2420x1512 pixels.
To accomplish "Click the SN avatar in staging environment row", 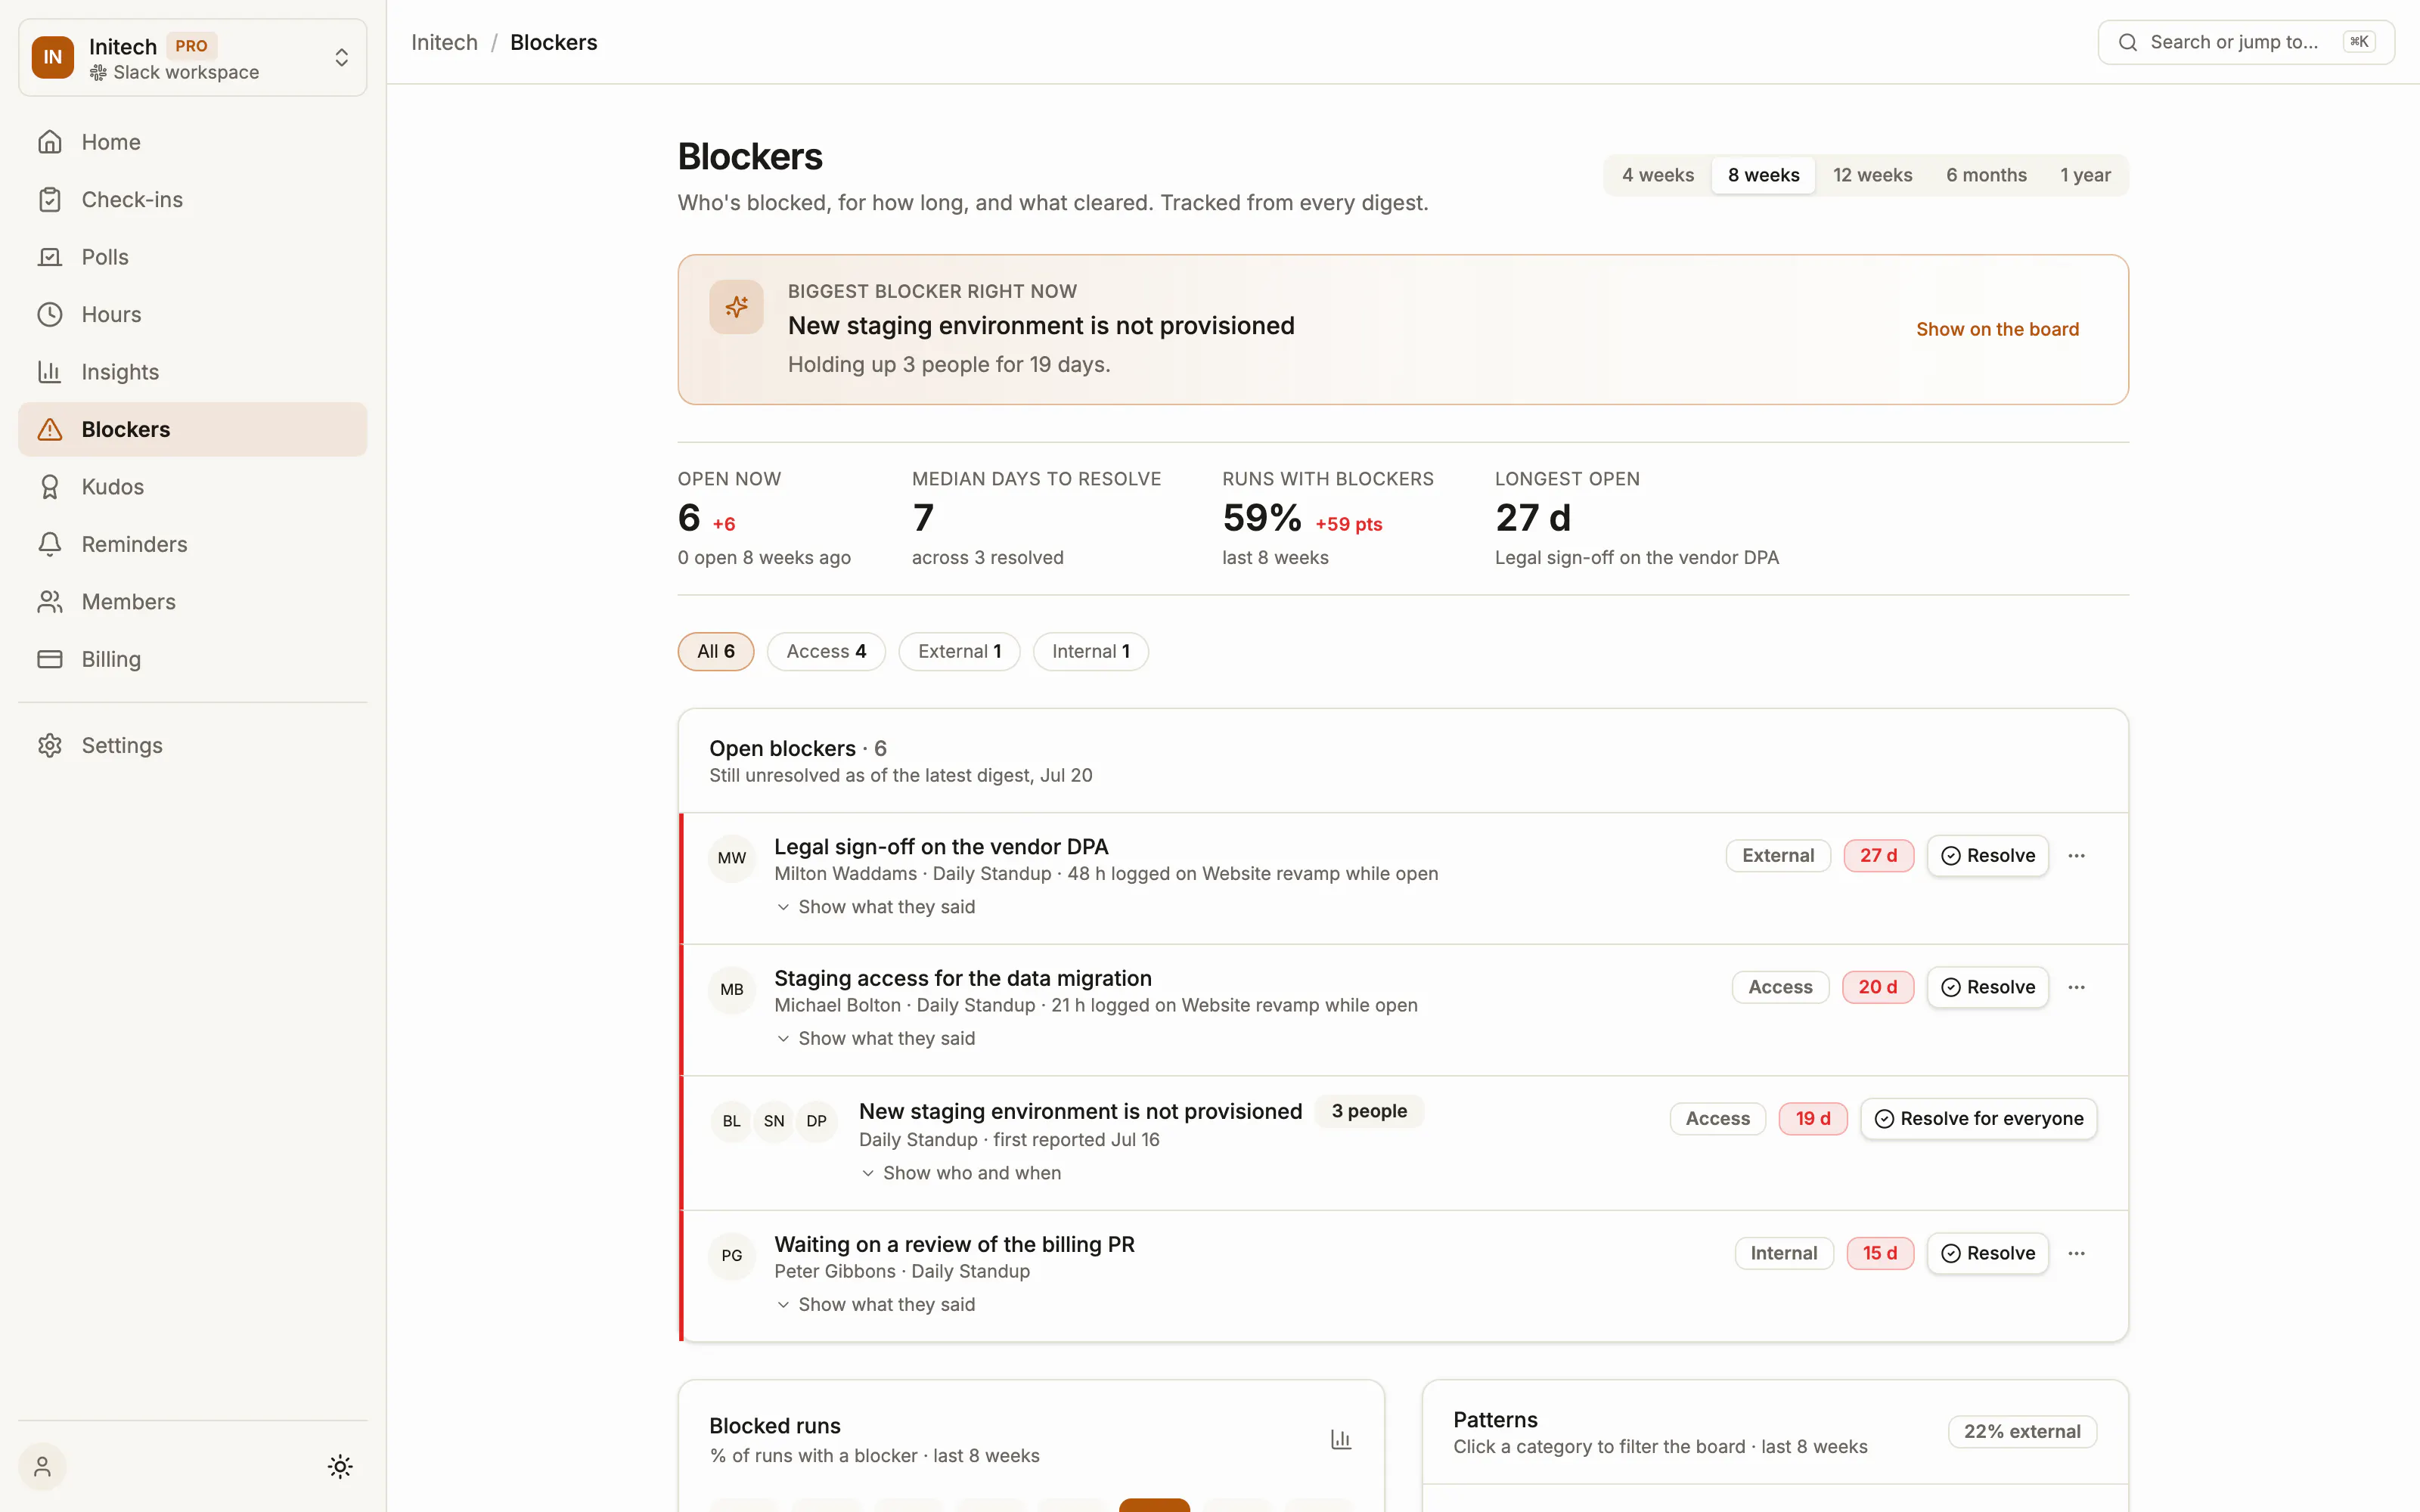I will [774, 1122].
